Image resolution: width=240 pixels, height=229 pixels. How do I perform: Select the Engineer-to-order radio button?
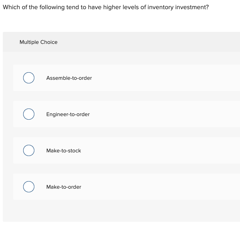[x=28, y=114]
